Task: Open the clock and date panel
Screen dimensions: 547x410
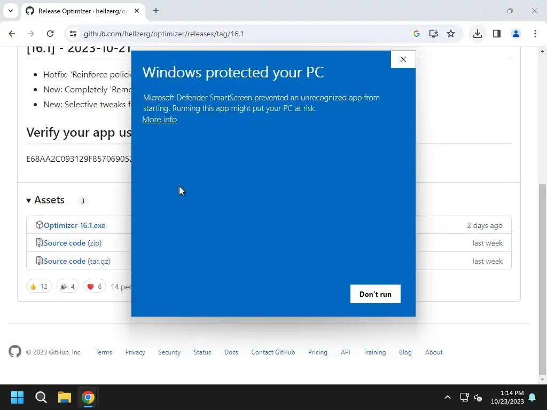Action: tap(507, 397)
